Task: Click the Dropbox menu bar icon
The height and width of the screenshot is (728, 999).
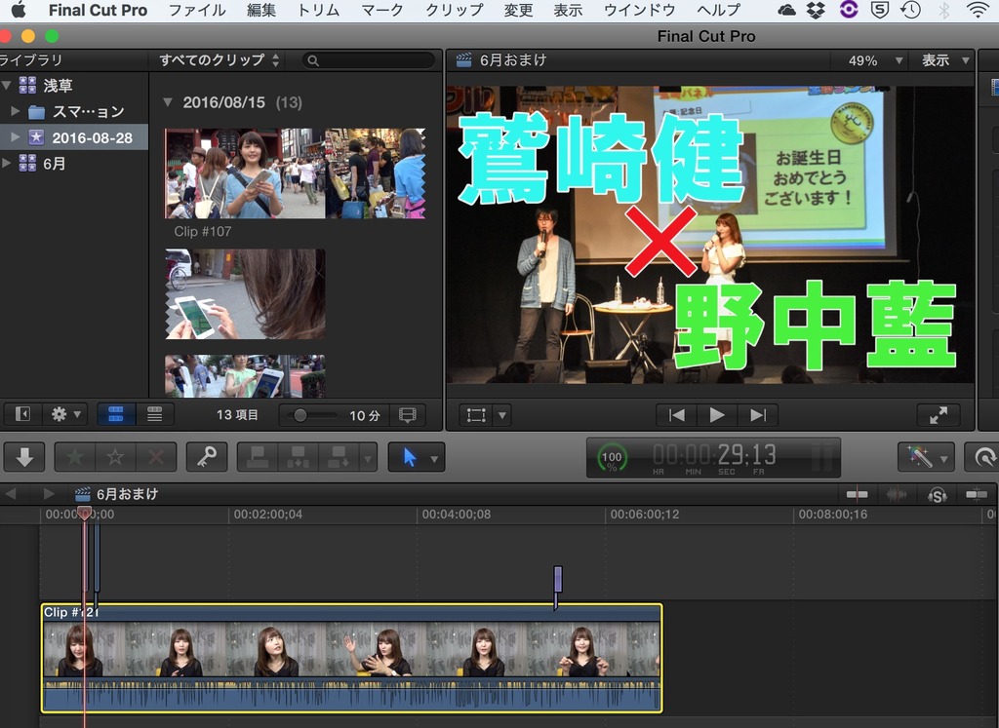Action: tap(816, 10)
